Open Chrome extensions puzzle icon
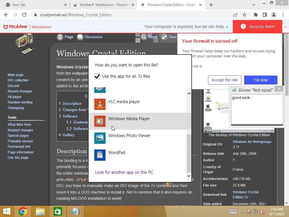Screen dimensions: 289x217 (256, 15)
